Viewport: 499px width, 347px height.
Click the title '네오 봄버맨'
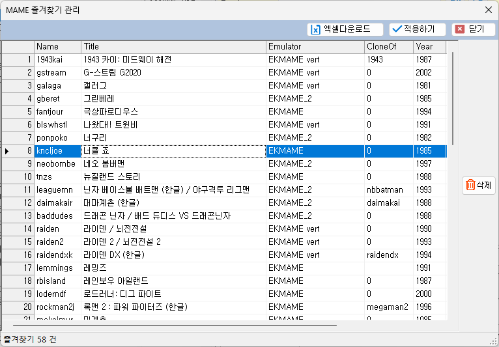tap(104, 164)
